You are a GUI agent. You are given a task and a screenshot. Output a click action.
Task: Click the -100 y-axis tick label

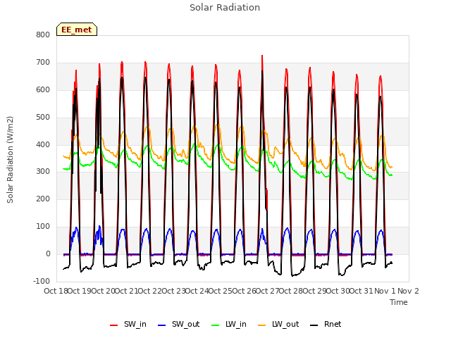click(42, 281)
